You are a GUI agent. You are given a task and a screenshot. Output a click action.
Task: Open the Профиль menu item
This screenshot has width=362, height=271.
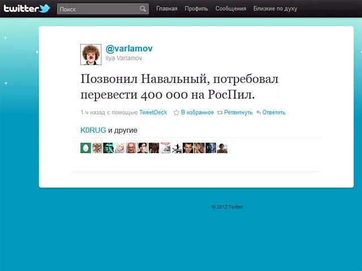196,8
